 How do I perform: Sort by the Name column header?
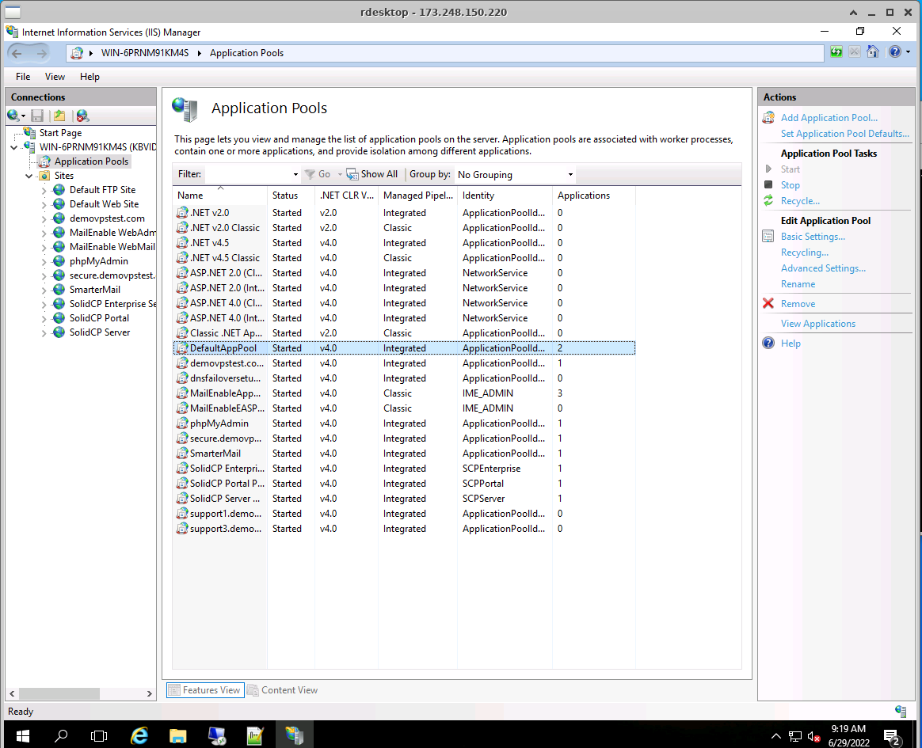[x=220, y=195]
